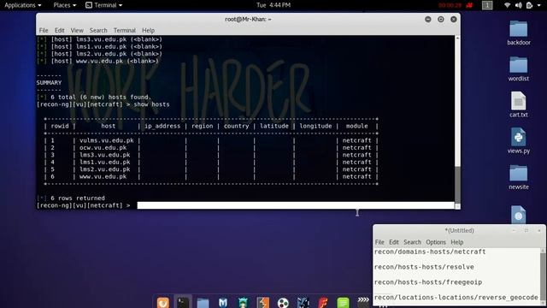Click the reverse_geocode line in Leafpad
This screenshot has width=547, height=308.
(x=456, y=297)
